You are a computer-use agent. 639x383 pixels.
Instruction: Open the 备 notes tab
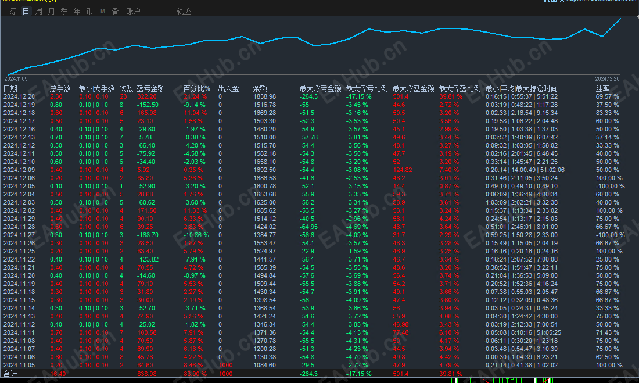(x=116, y=11)
